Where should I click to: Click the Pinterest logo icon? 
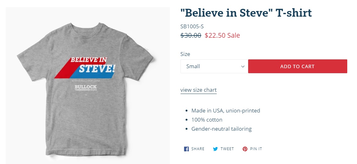[245, 149]
